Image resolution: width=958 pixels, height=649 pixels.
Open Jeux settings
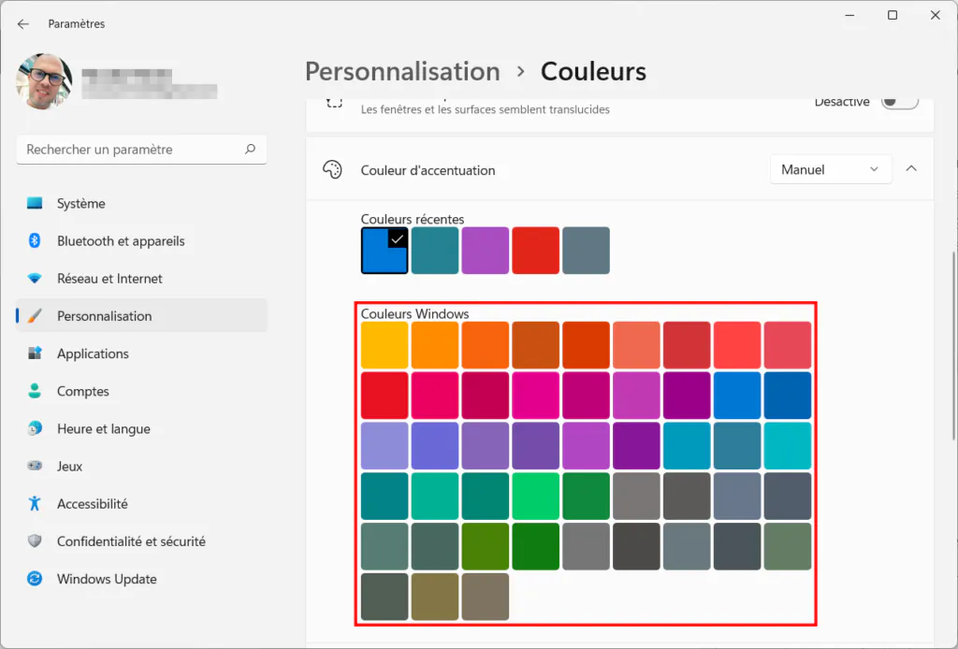(x=142, y=466)
